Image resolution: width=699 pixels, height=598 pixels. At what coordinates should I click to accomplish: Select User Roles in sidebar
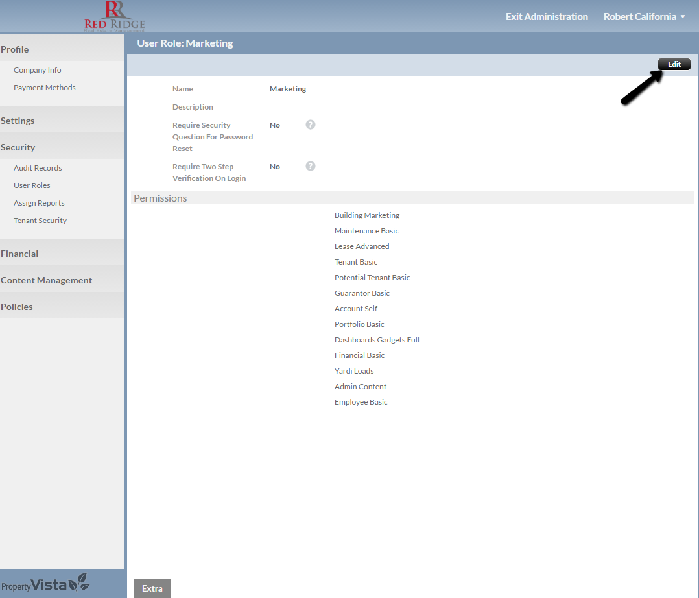tap(32, 185)
